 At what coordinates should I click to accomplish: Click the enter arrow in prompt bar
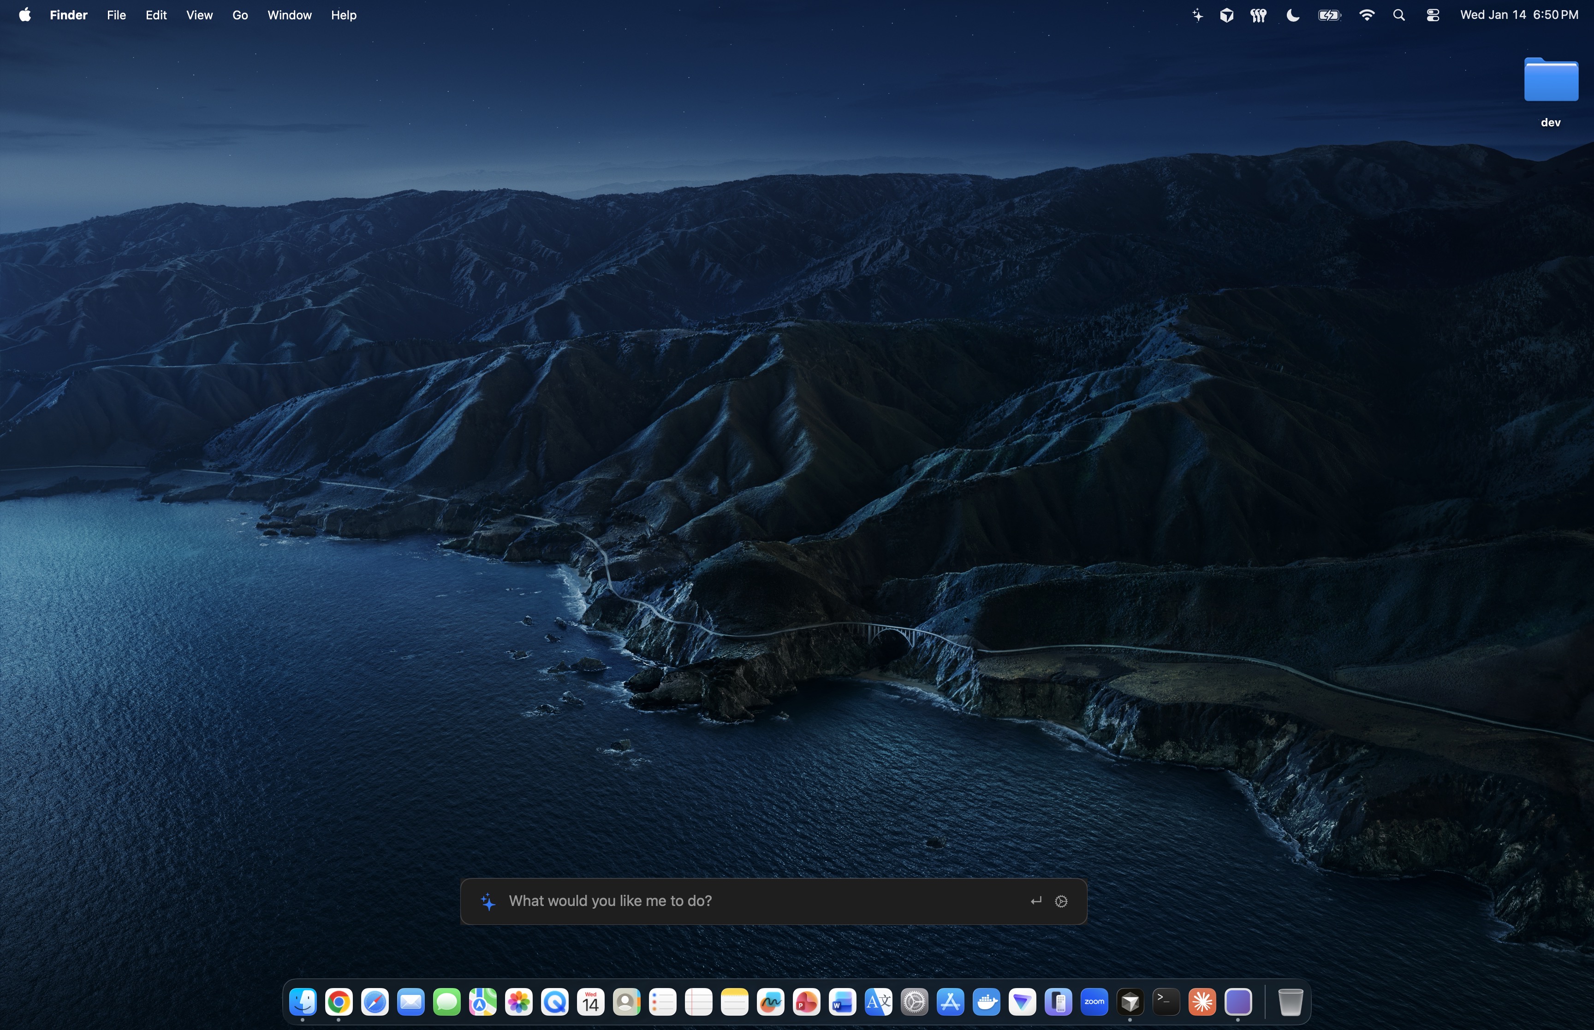[1035, 901]
